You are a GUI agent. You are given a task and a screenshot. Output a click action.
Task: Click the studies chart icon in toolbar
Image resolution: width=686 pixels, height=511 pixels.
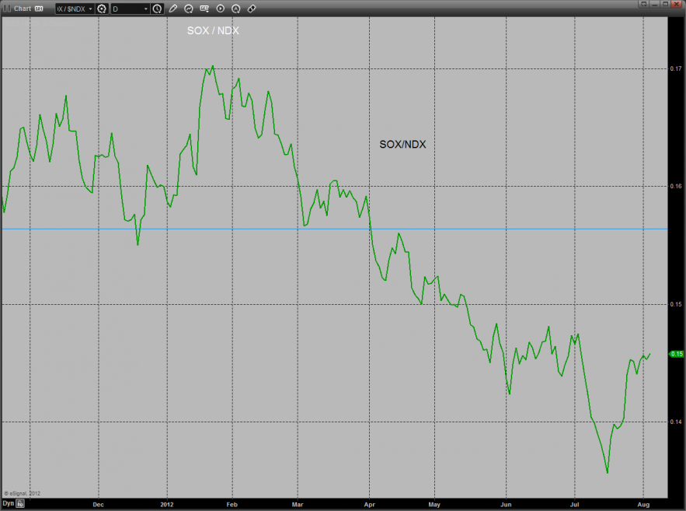click(189, 9)
